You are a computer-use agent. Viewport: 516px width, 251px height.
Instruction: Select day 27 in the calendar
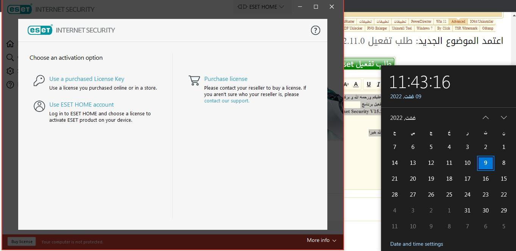click(x=413, y=195)
